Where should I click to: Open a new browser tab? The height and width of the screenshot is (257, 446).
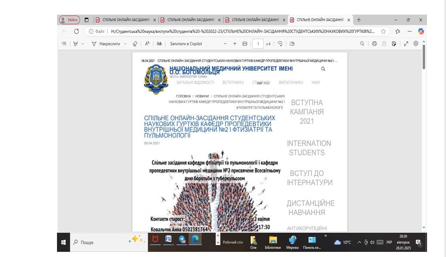point(359,20)
